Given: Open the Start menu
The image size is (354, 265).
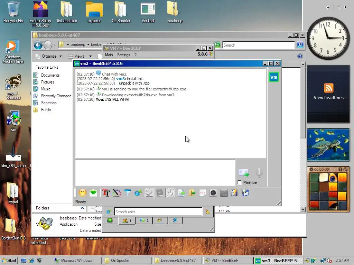Looking at the screenshot, I should pyautogui.click(x=9, y=261).
